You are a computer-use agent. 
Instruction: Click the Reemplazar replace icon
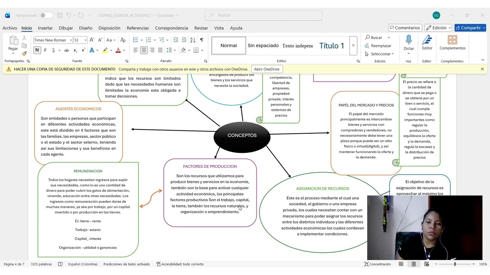367,46
